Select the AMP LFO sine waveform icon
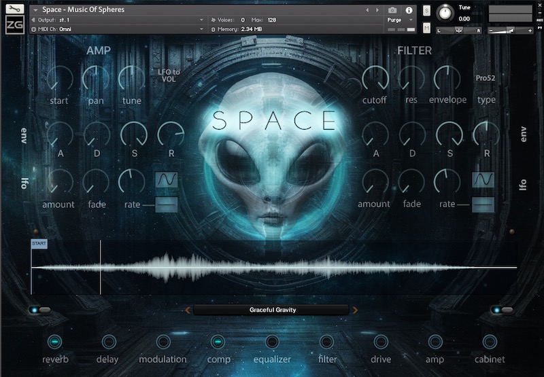544x377 pixels. tap(166, 180)
